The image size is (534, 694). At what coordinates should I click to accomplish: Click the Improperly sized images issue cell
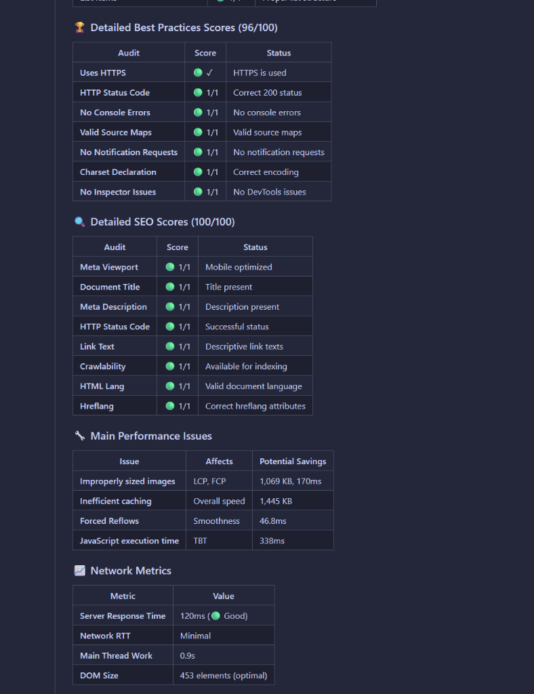(x=127, y=481)
